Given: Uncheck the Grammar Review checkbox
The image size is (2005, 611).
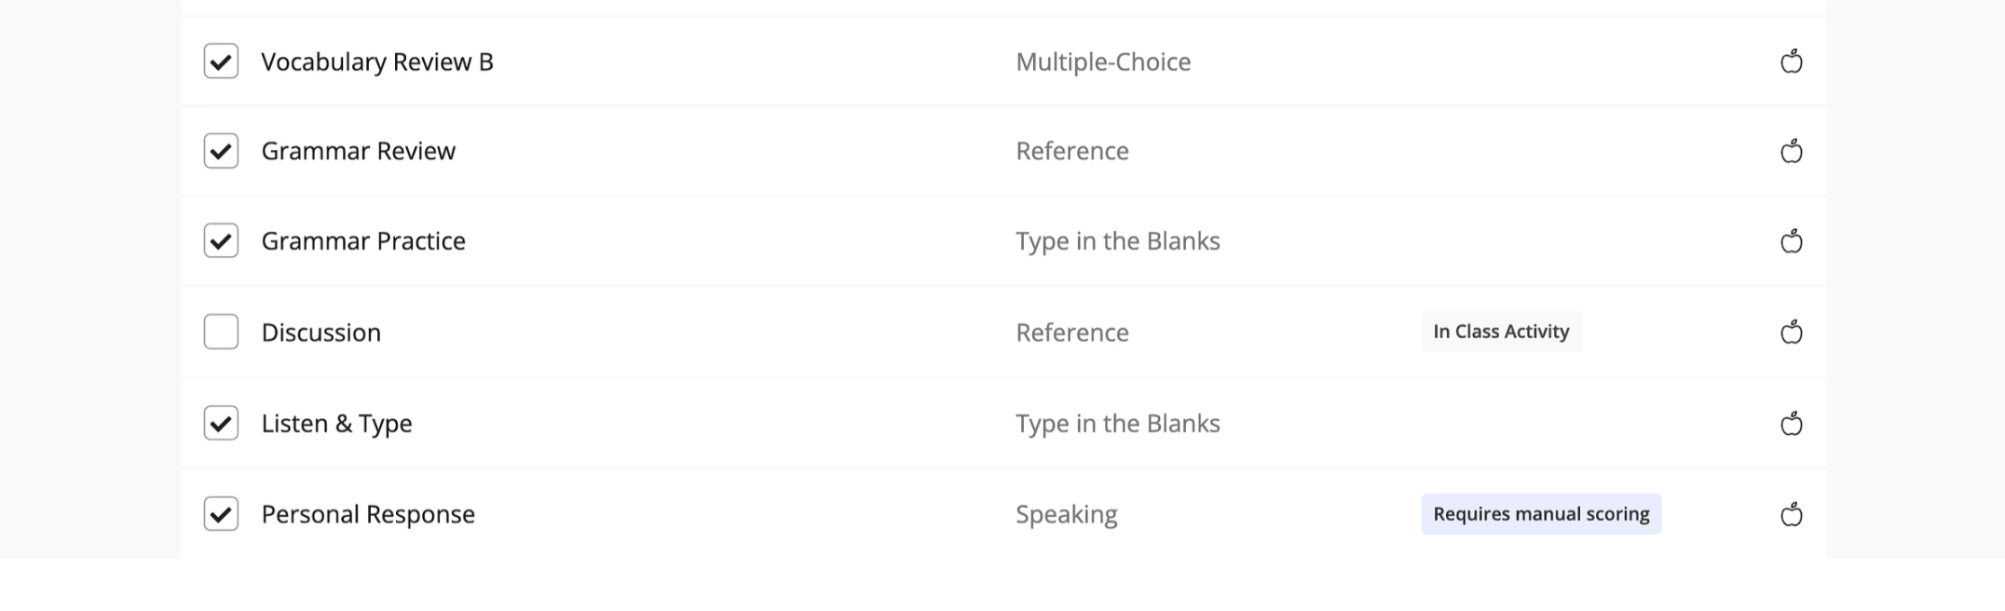Looking at the screenshot, I should point(221,151).
